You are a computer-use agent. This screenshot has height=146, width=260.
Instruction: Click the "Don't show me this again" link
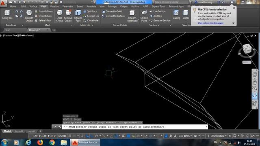pyautogui.click(x=210, y=23)
